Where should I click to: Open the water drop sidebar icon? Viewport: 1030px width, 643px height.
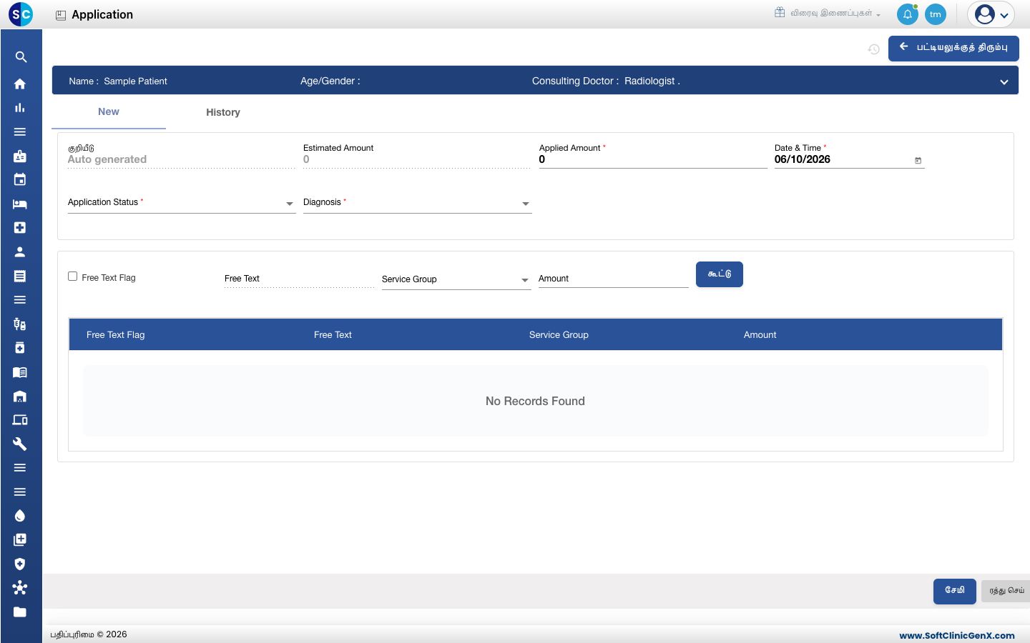[x=20, y=516]
